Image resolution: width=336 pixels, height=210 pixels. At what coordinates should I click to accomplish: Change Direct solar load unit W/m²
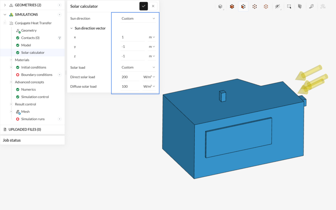(149, 77)
